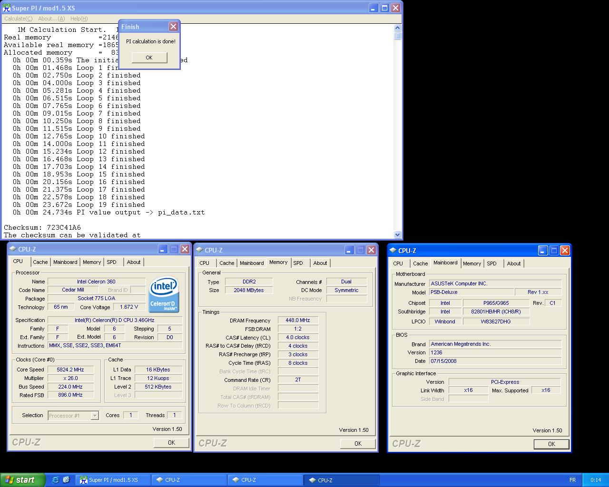Click the Core Speed value 5824.2 MHz
The width and height of the screenshot is (609, 487).
pos(70,370)
